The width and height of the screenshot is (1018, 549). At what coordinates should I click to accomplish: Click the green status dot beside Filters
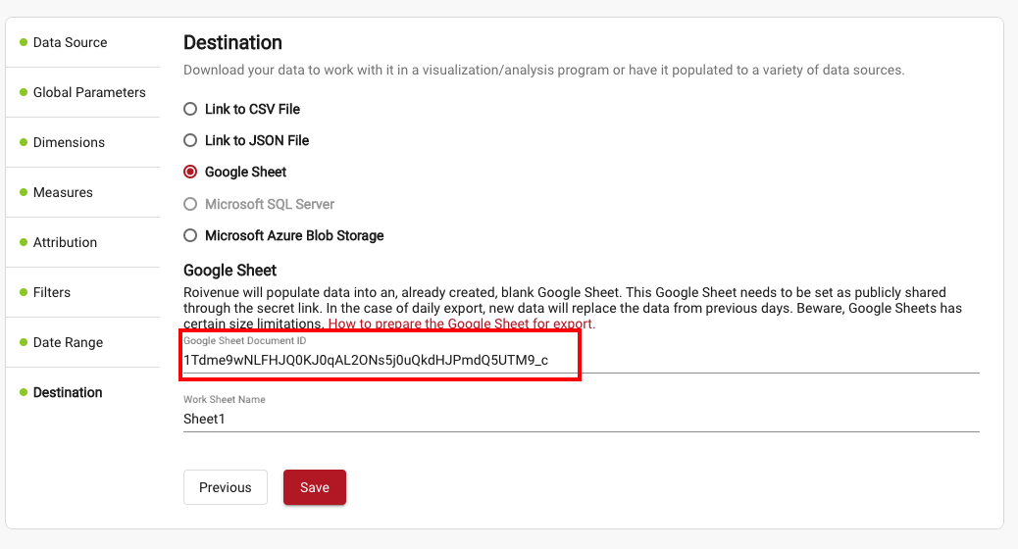coord(24,292)
